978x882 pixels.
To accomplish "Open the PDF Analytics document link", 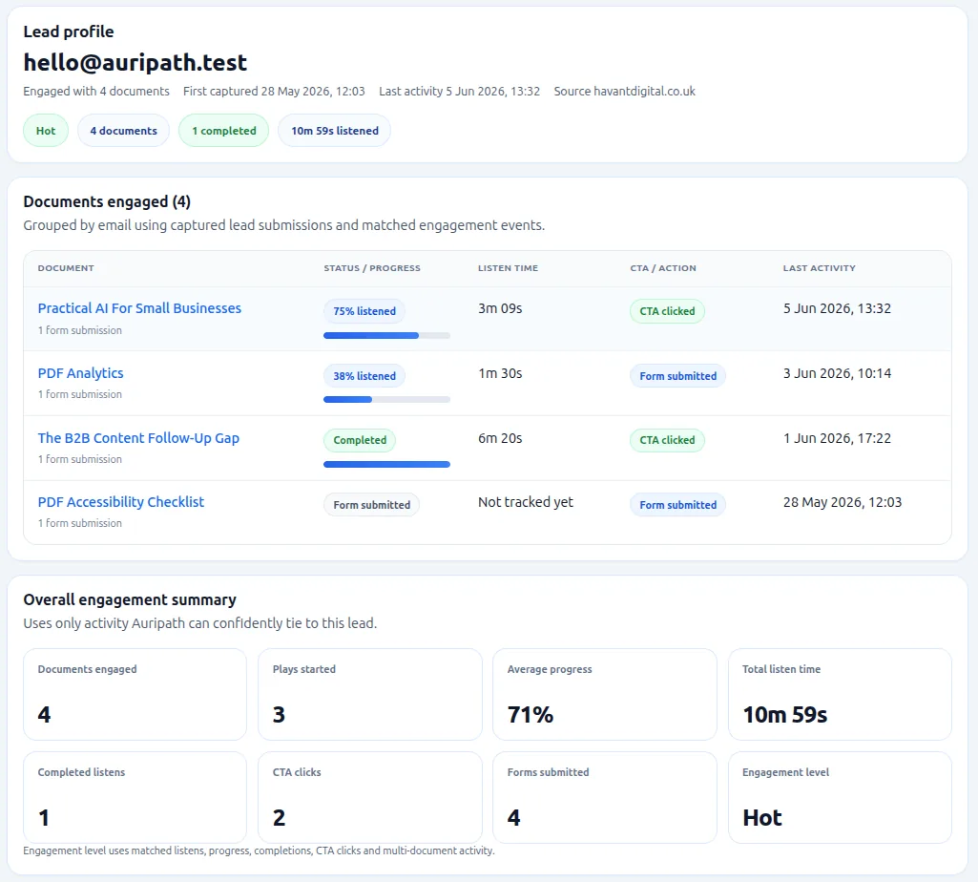I will [80, 373].
